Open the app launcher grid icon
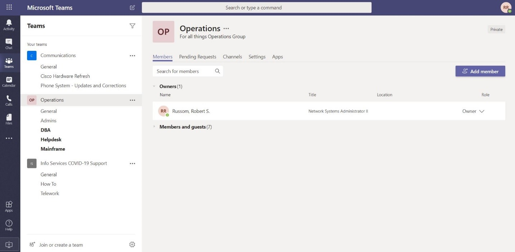 pos(9,7)
